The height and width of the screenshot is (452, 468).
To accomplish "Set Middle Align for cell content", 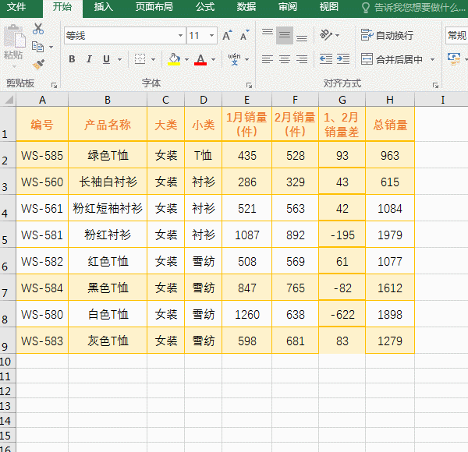I will (285, 36).
